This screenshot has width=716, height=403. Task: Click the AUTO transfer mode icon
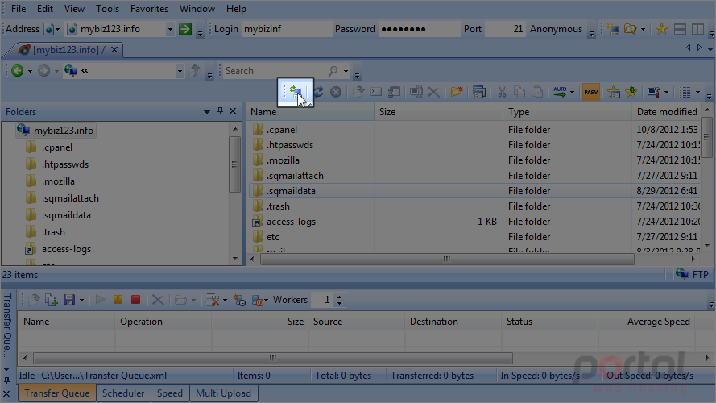coord(560,93)
